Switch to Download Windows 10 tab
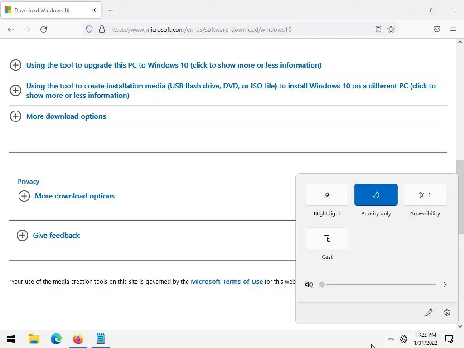 [51, 10]
